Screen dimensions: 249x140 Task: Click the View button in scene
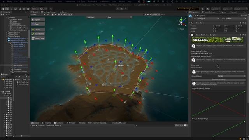tap(38, 24)
